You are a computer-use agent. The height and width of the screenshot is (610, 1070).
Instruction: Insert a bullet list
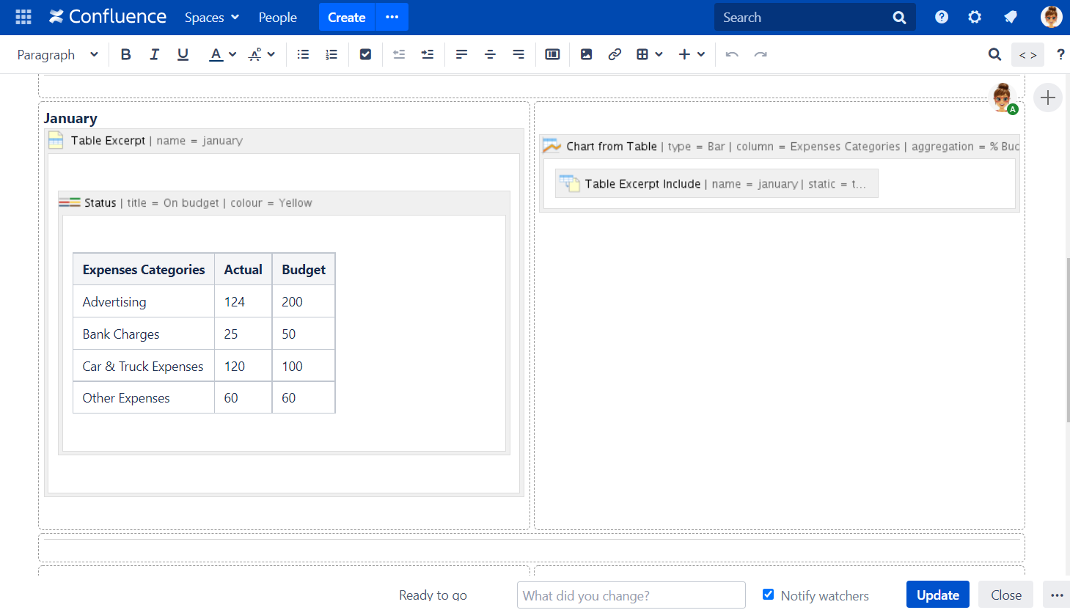(303, 54)
